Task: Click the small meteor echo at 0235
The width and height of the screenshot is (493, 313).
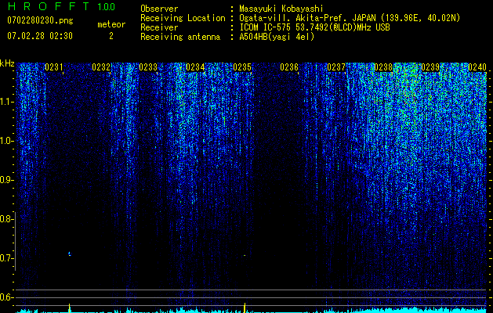Action: (x=245, y=256)
